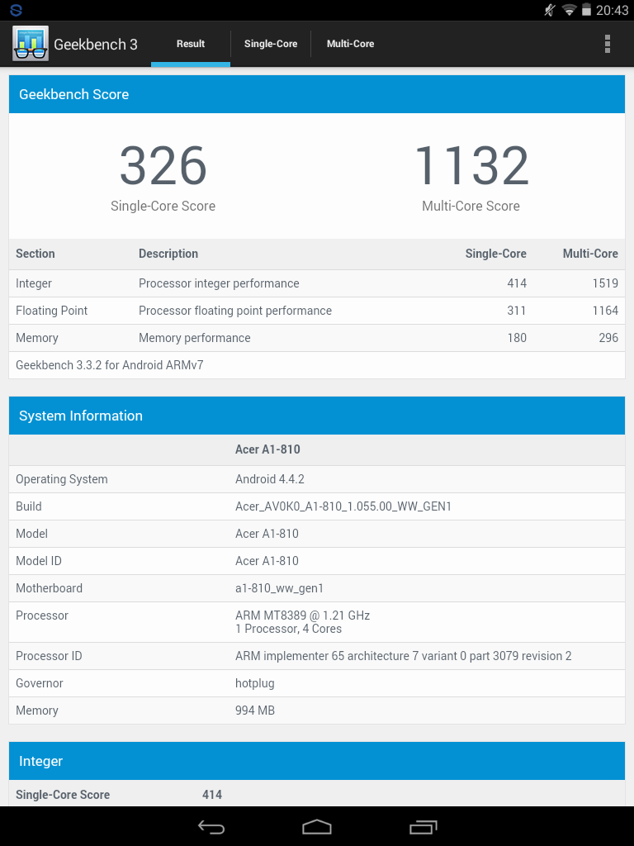The width and height of the screenshot is (634, 846).
Task: Tap the bold Acer A1-810 device heading
Action: point(267,449)
